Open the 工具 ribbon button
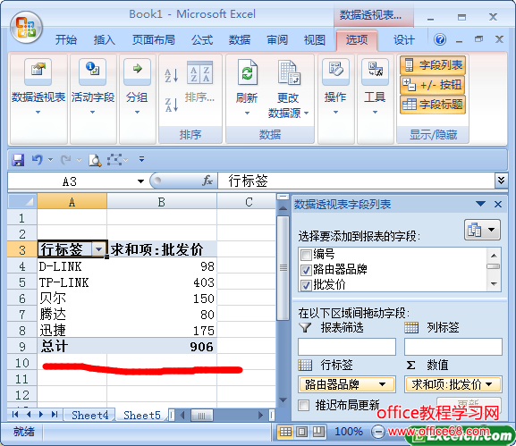The image size is (516, 446). coord(375,87)
